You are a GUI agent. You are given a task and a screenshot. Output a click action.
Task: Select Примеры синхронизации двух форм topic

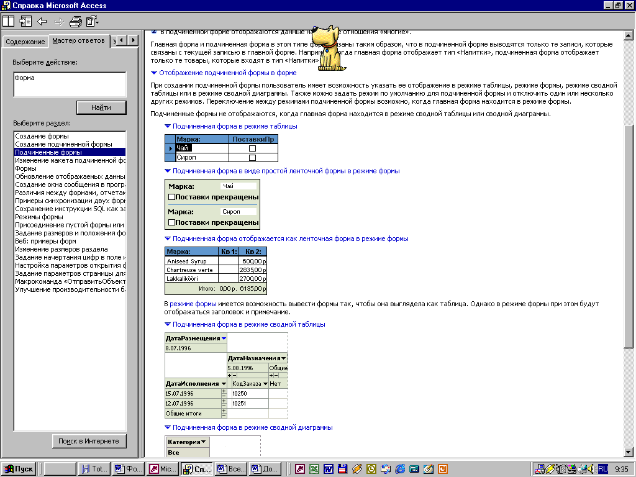pyautogui.click(x=70, y=201)
